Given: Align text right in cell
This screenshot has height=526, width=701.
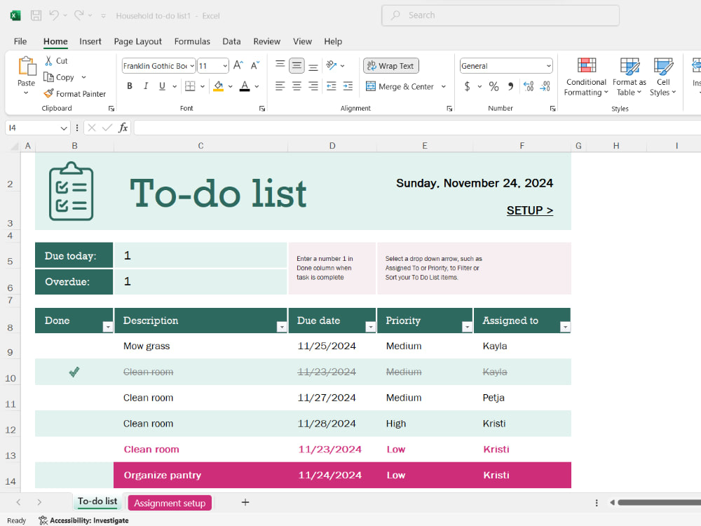Looking at the screenshot, I should coord(313,86).
